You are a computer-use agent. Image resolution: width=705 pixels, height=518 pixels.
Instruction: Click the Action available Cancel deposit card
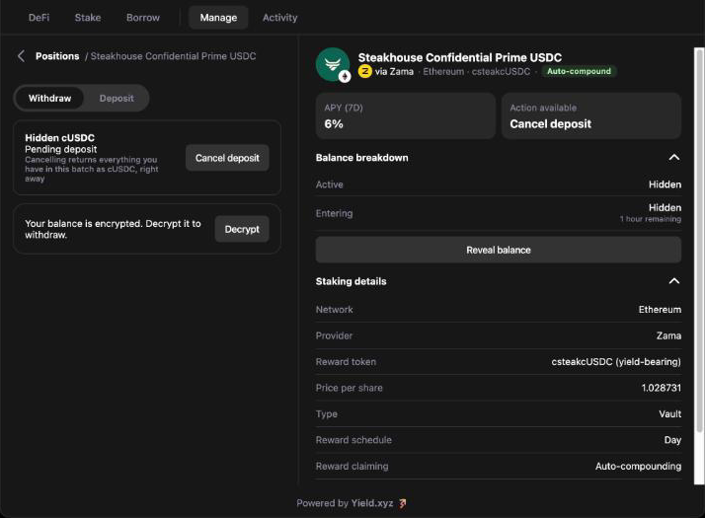pyautogui.click(x=591, y=115)
